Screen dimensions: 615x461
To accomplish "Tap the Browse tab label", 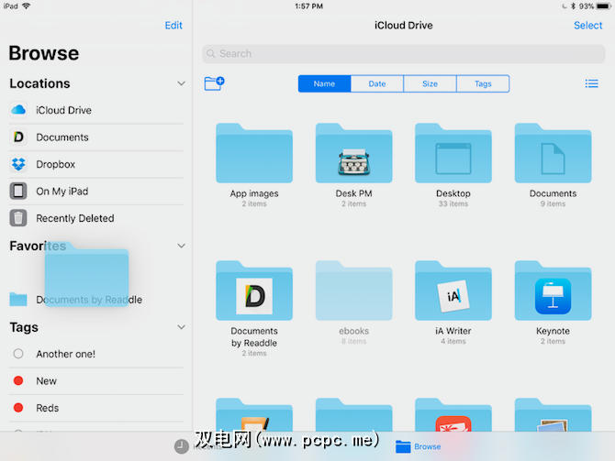I will tap(428, 446).
